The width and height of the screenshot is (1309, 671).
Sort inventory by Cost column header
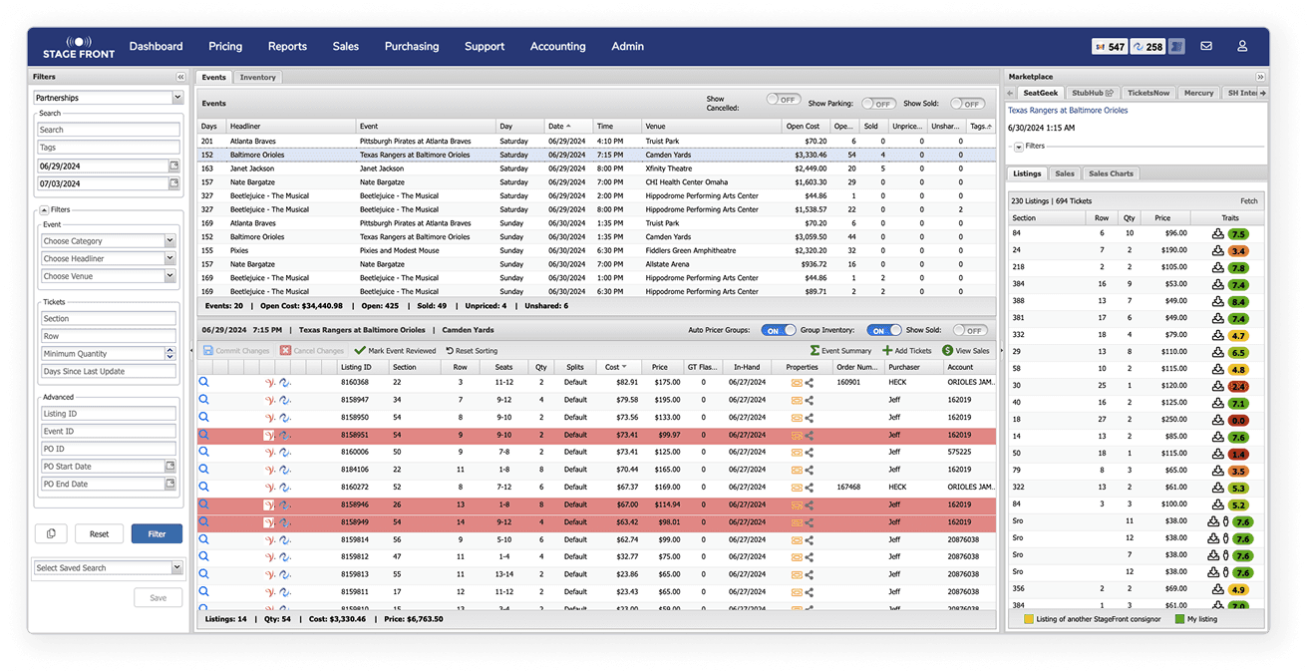tap(617, 367)
